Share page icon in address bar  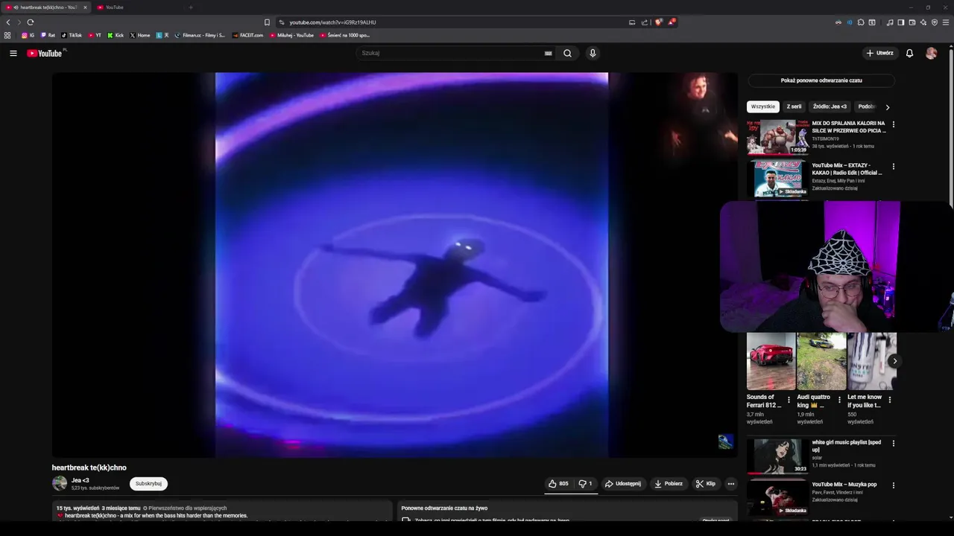tap(645, 22)
